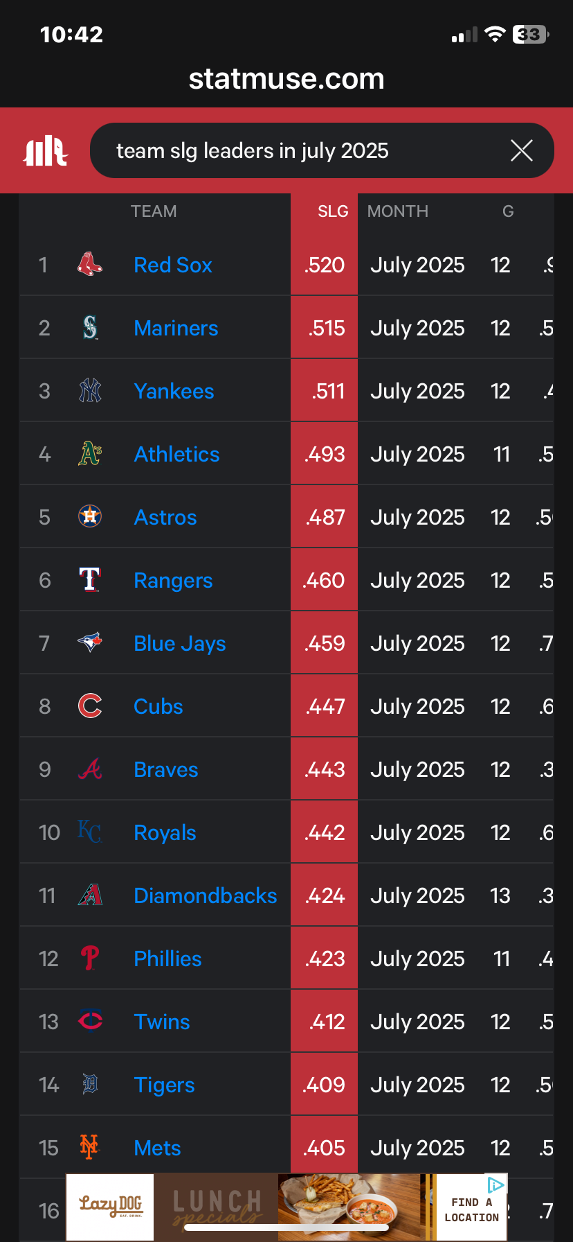Click the Mariners team logo
The width and height of the screenshot is (573, 1242).
90,328
